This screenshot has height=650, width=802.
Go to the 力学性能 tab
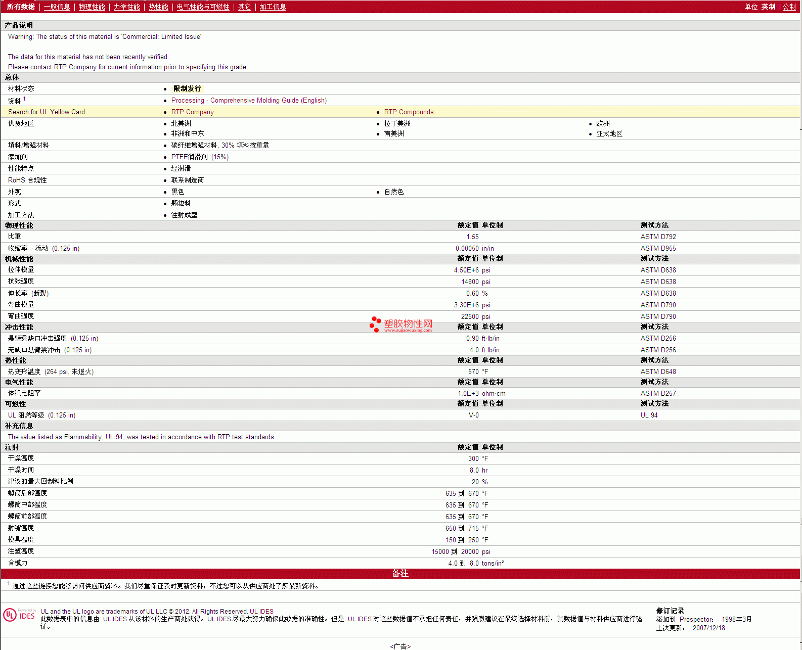(126, 7)
